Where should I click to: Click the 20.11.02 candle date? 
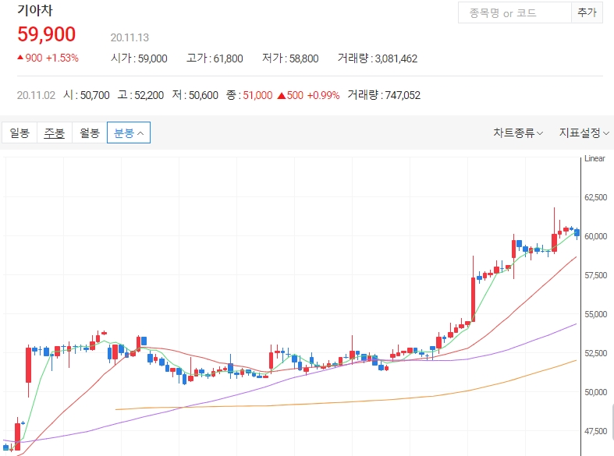point(36,95)
